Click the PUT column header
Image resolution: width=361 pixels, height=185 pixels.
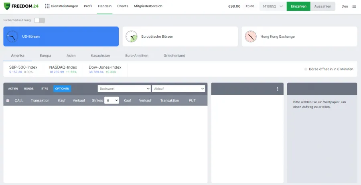192,100
